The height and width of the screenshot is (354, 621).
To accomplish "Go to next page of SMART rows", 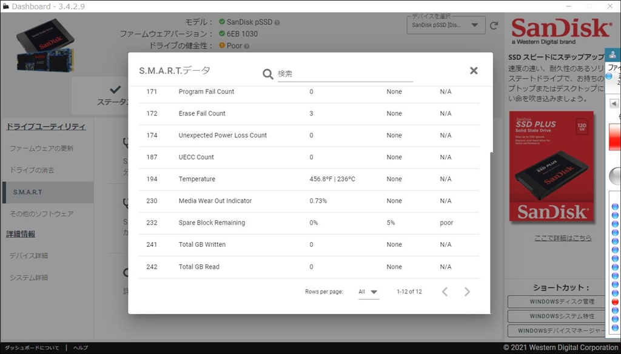I will (x=468, y=292).
